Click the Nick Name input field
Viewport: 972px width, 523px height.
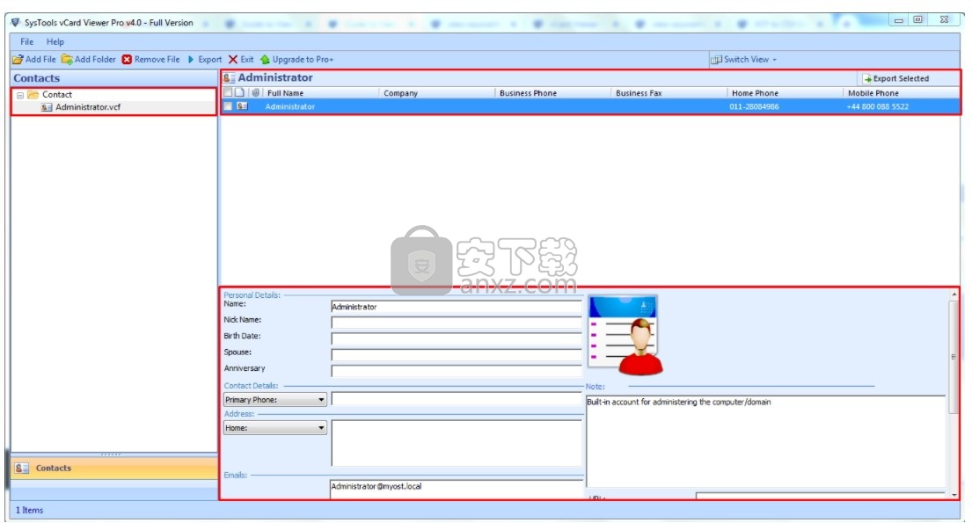(x=457, y=323)
